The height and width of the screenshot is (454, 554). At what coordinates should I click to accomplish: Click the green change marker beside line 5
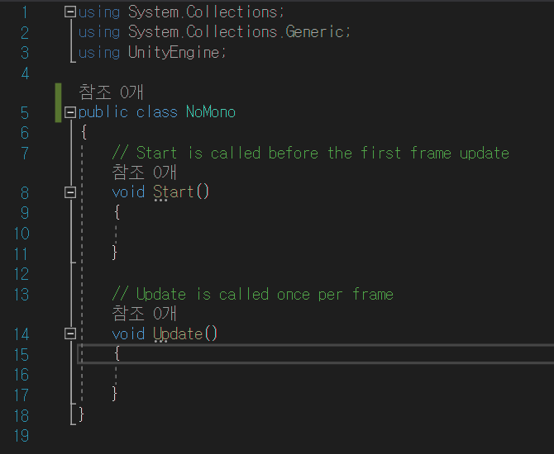59,102
